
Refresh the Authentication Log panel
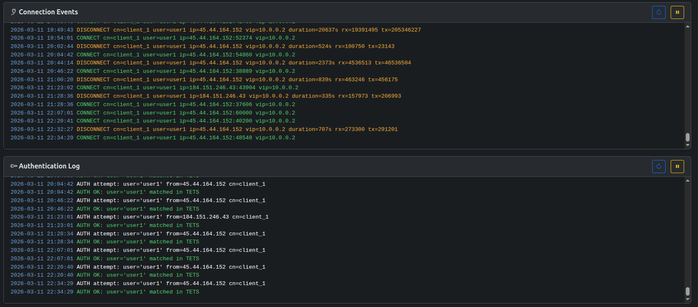(659, 166)
